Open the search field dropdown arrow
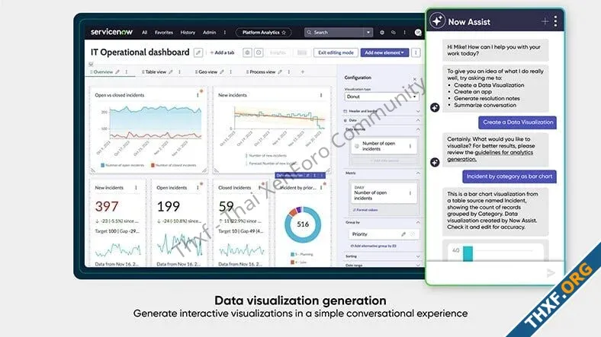This screenshot has width=601, height=337. click(x=368, y=33)
